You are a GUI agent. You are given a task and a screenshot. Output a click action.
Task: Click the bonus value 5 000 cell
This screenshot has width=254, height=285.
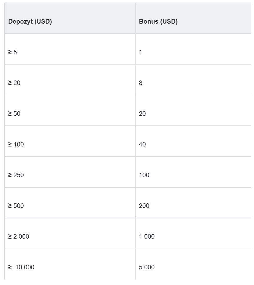point(147,267)
